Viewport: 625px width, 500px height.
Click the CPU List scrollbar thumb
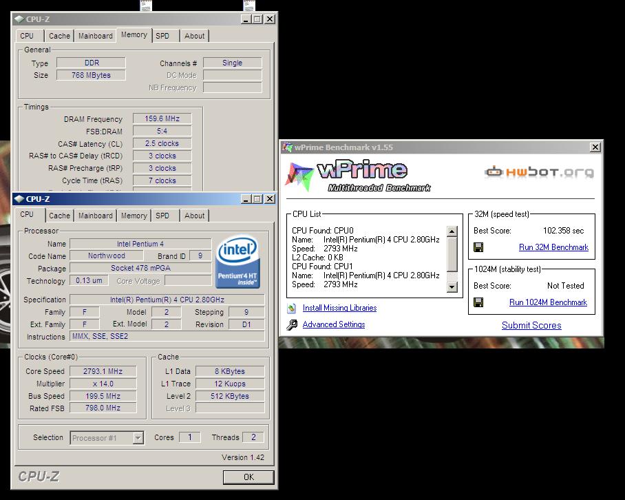(452, 254)
